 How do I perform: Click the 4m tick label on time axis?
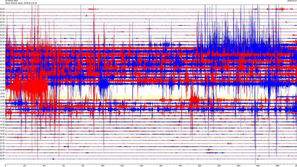tap(44, 166)
